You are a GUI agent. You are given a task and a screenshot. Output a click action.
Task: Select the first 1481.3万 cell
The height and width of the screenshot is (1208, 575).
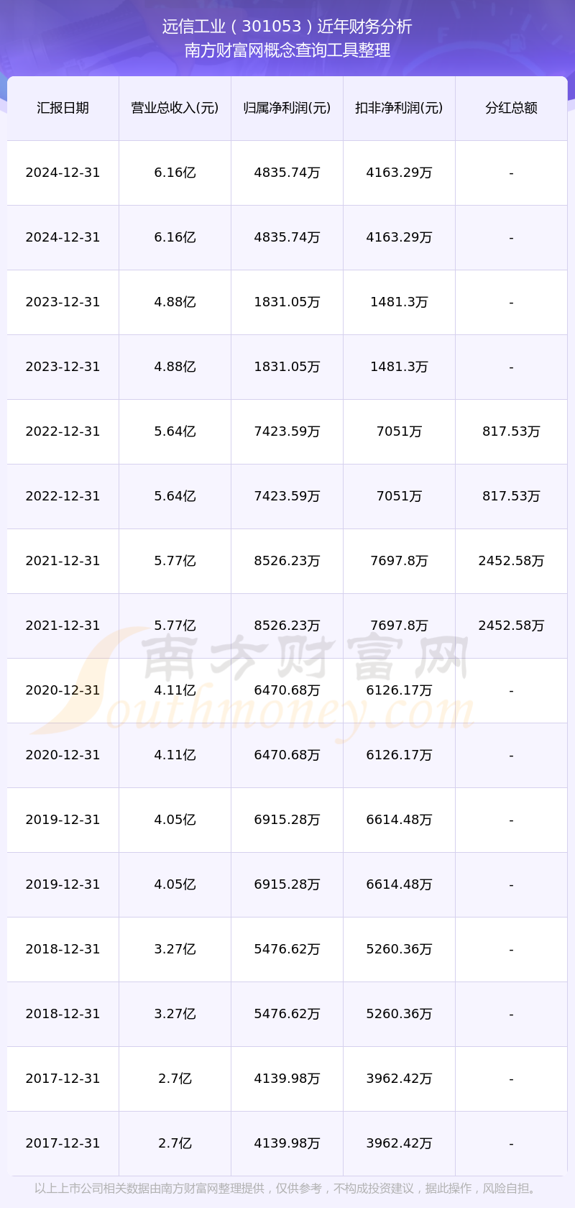coord(399,302)
